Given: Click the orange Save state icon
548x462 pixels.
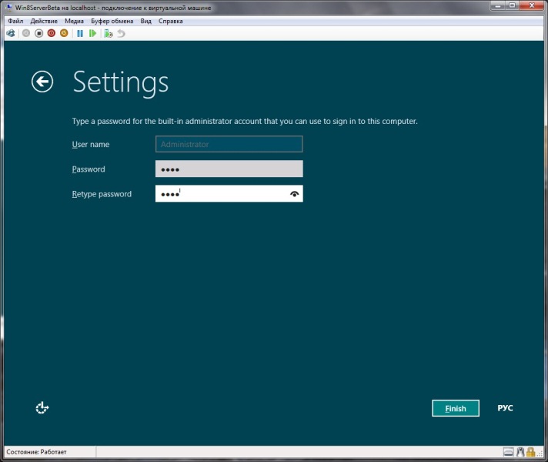Looking at the screenshot, I should coord(64,34).
